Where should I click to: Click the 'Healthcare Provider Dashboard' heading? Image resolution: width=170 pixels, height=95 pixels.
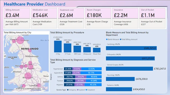[x=35, y=4]
